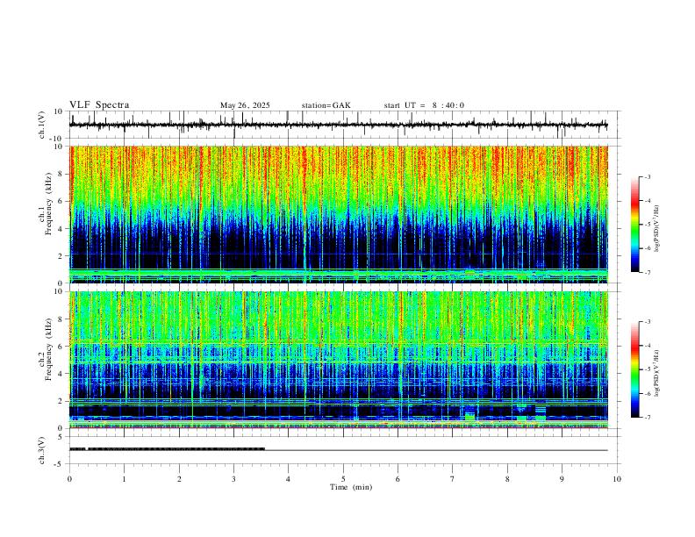Click the 'station=GAK' label
Screen dimensions: 695x537
pyautogui.click(x=326, y=105)
